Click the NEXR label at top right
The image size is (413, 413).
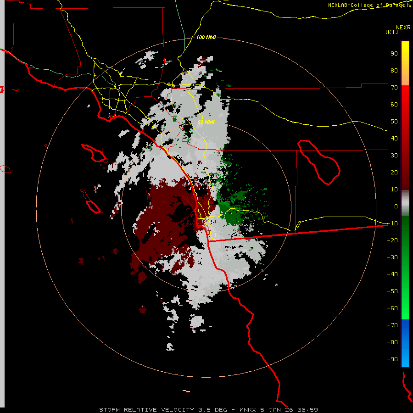403,28
